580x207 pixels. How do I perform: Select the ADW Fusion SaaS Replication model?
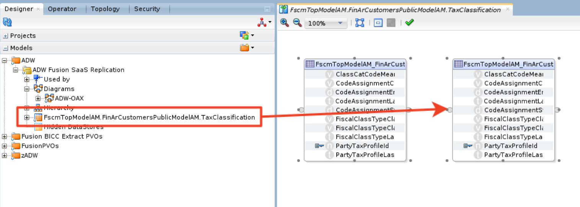point(78,70)
